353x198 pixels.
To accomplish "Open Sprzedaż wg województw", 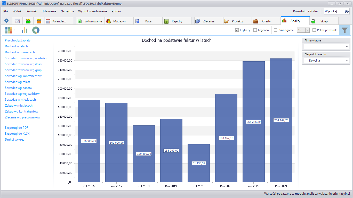I will pos(22,94).
